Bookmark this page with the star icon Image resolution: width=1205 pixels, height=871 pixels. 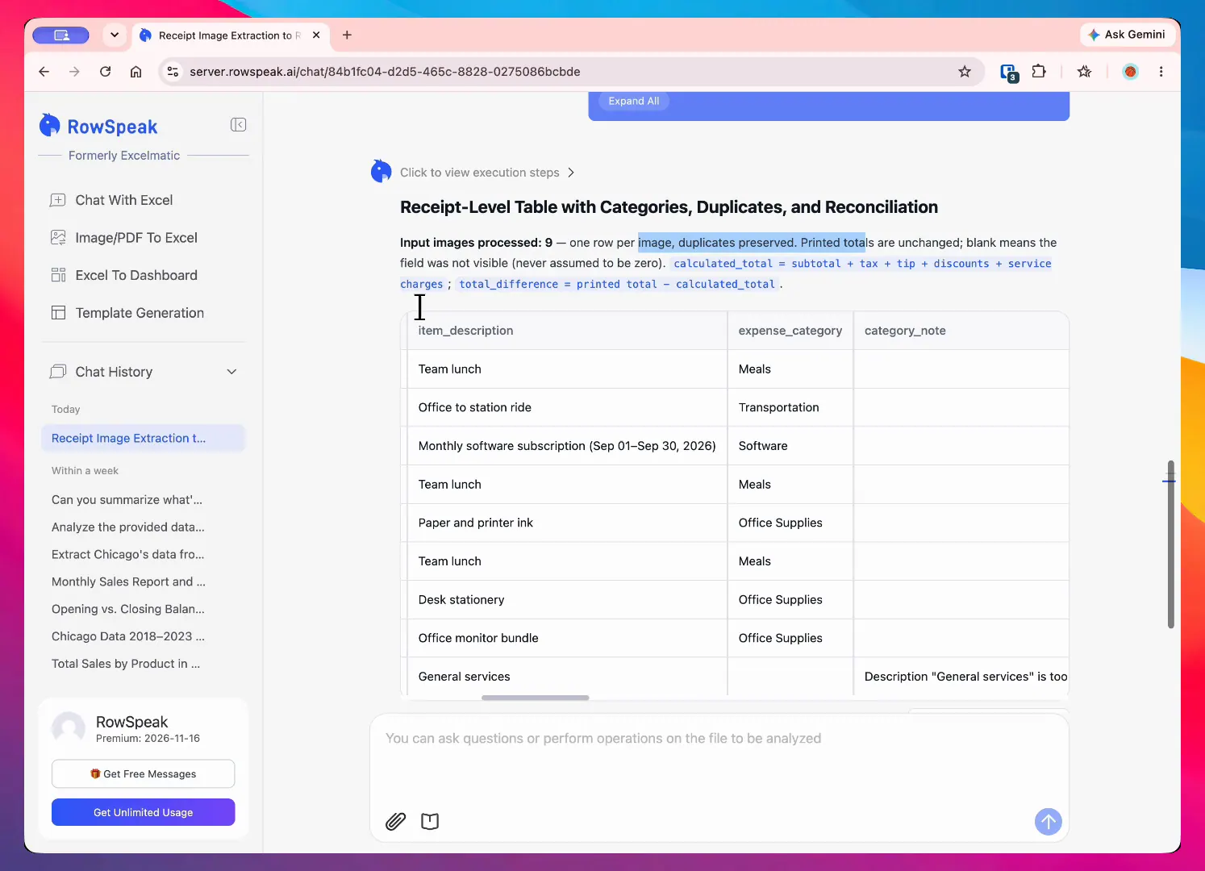point(965,72)
